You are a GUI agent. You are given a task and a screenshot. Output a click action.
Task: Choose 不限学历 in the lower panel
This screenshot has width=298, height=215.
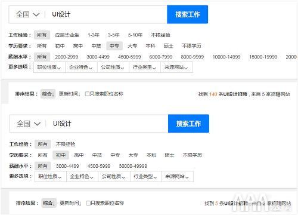pyautogui.click(x=193, y=155)
